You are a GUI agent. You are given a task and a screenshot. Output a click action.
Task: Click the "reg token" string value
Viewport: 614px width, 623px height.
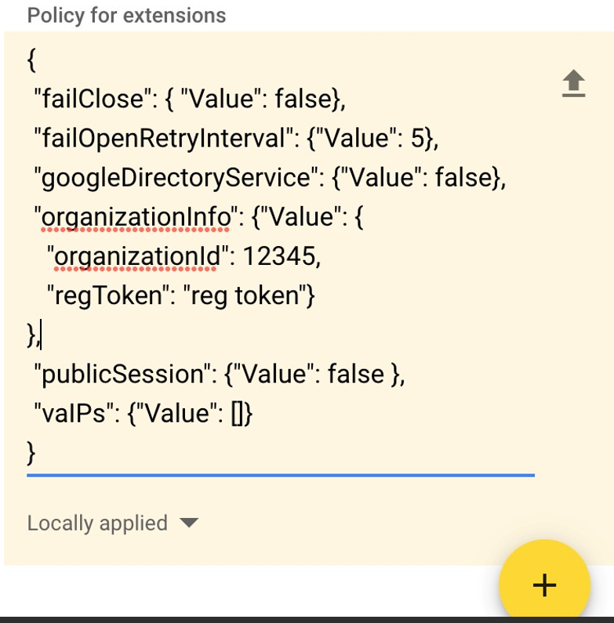245,295
